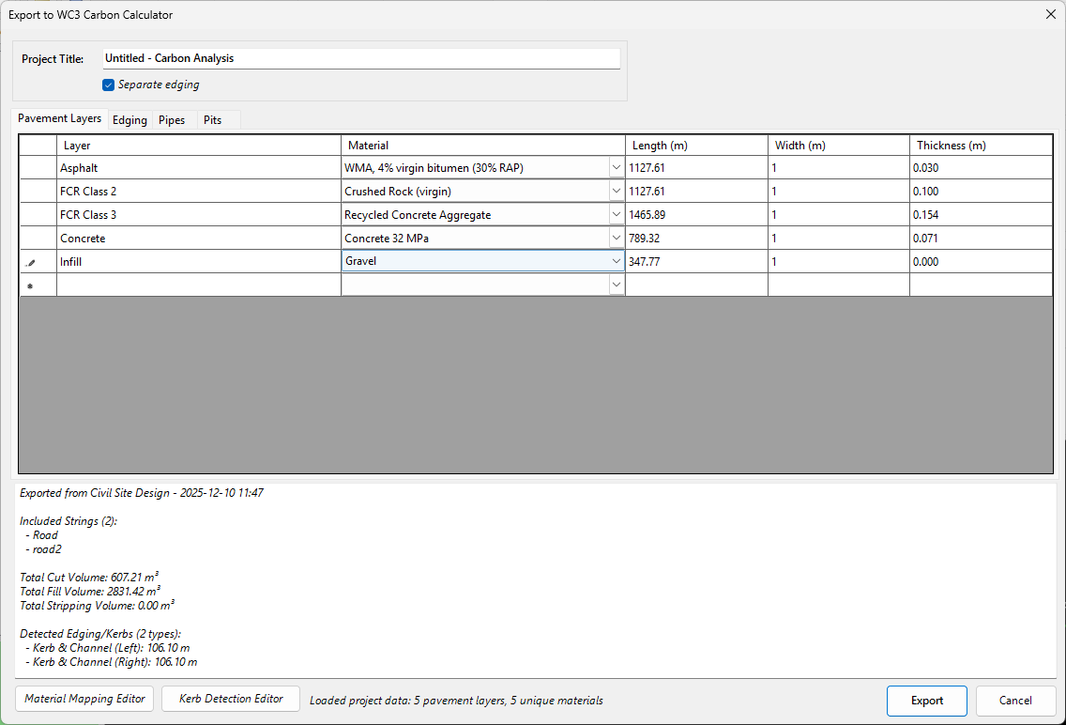Close the Export to WC3 dialog

(1050, 14)
